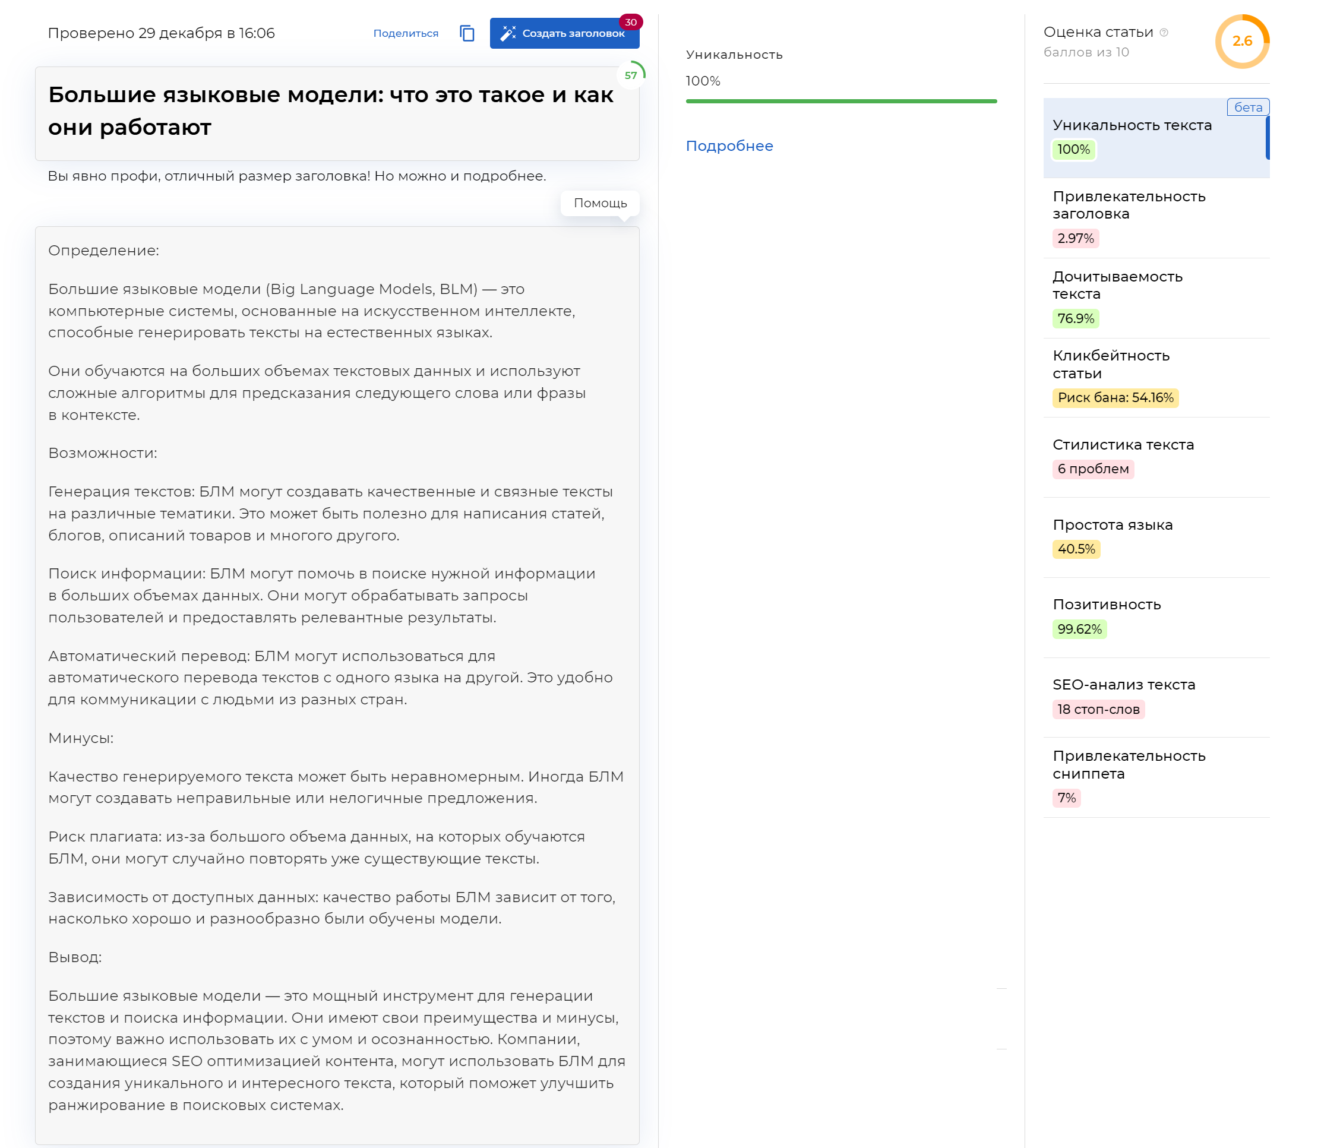Click the green uniqueness progress bar
This screenshot has width=1321, height=1148.
(x=840, y=101)
